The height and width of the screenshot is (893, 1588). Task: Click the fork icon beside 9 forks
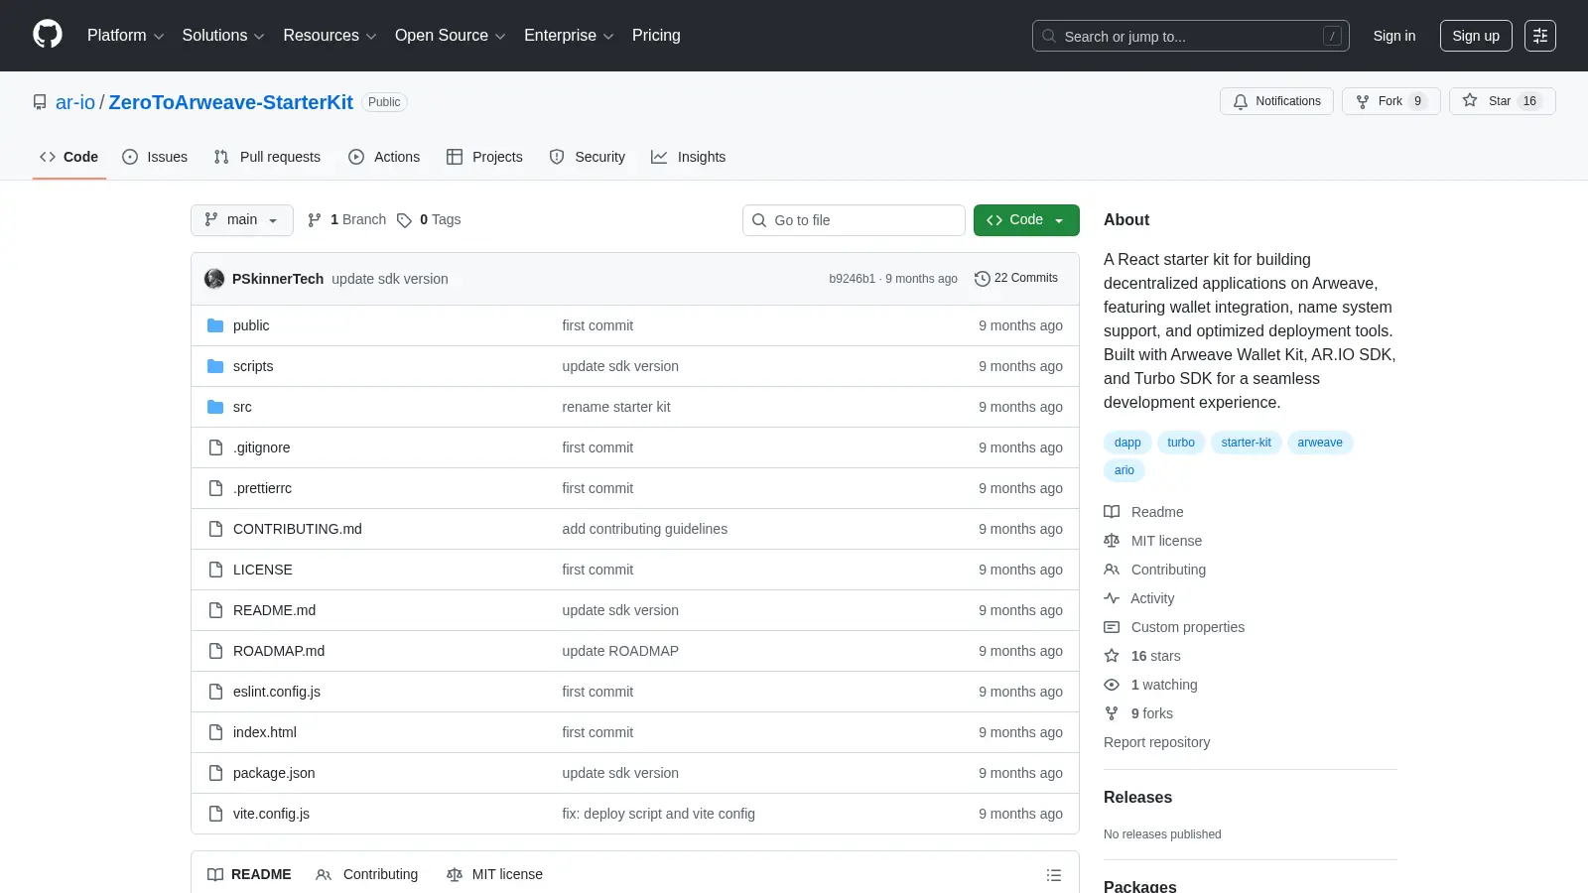[1112, 713]
